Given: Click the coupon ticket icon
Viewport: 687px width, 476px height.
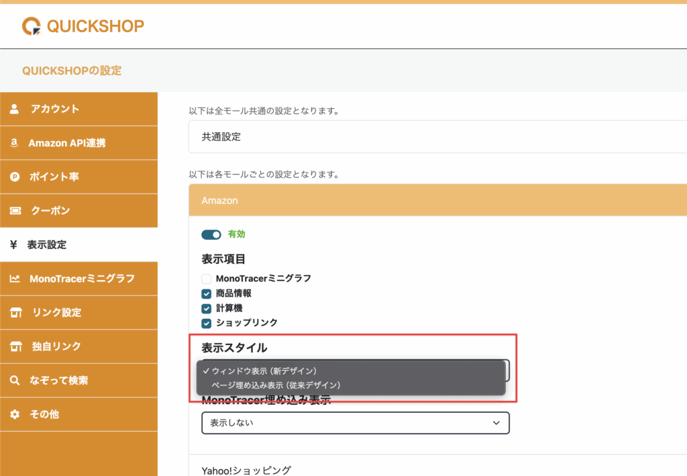Looking at the screenshot, I should 15,211.
